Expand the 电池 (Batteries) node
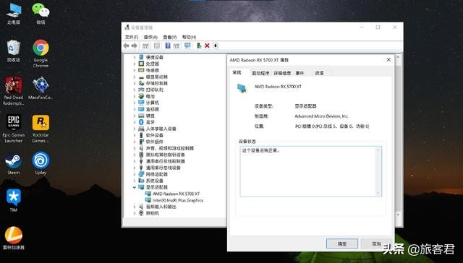Screen dimensions: 463x263 tap(135, 96)
